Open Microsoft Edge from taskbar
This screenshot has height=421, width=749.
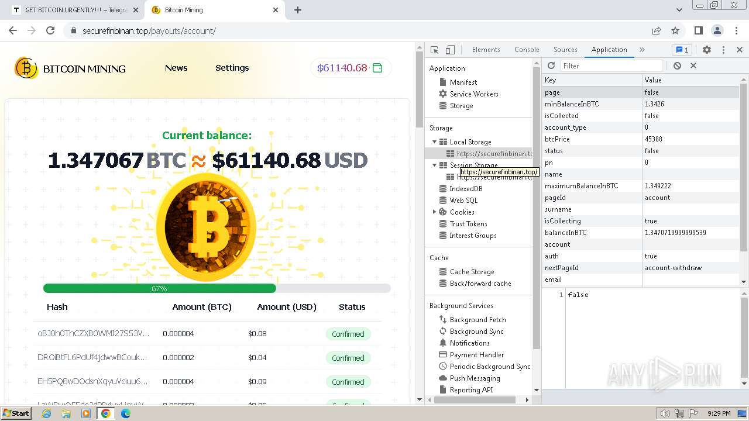pos(126,413)
